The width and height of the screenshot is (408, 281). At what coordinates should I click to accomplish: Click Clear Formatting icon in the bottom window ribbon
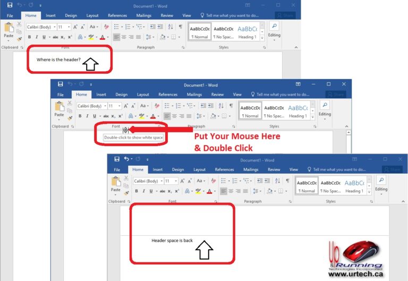[x=214, y=181]
